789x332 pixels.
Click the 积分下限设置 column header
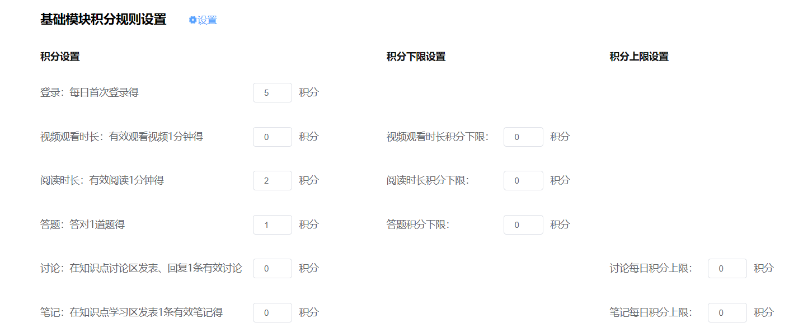pos(416,57)
